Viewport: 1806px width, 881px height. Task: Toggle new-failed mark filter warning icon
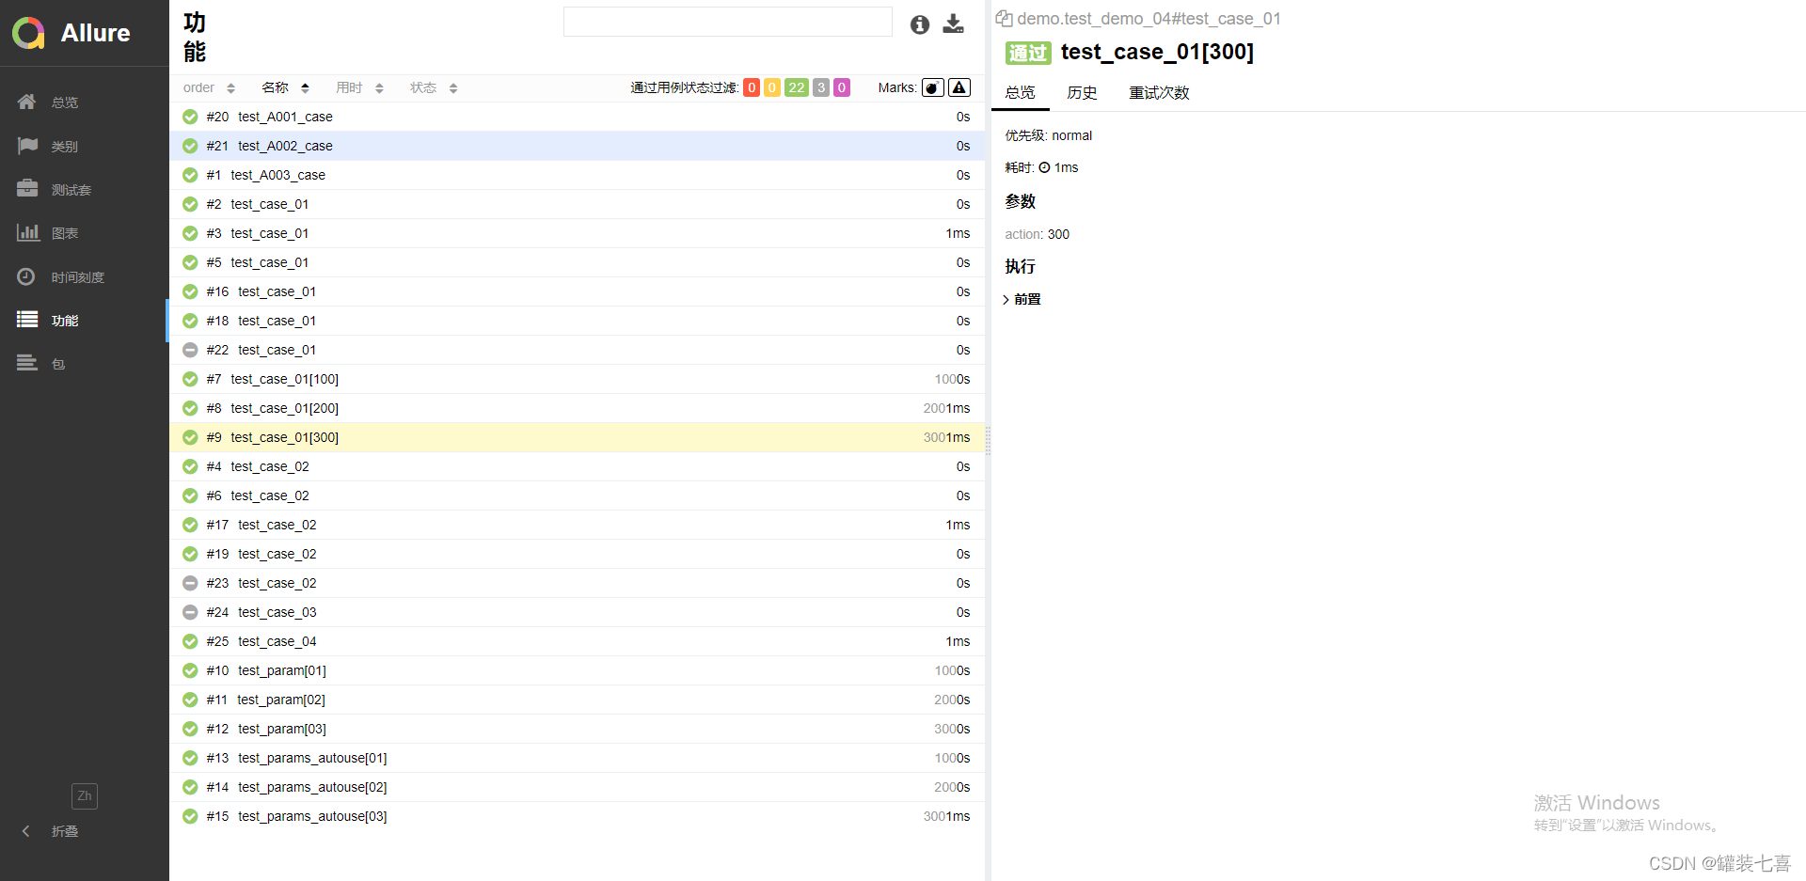[959, 87]
